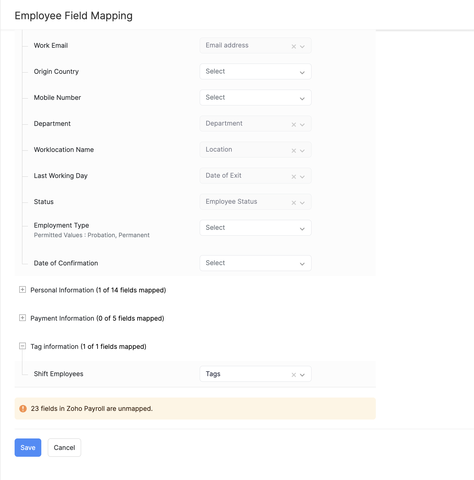474x480 pixels.
Task: Remove Location mapping for Worklocation Name
Action: [x=294, y=151]
